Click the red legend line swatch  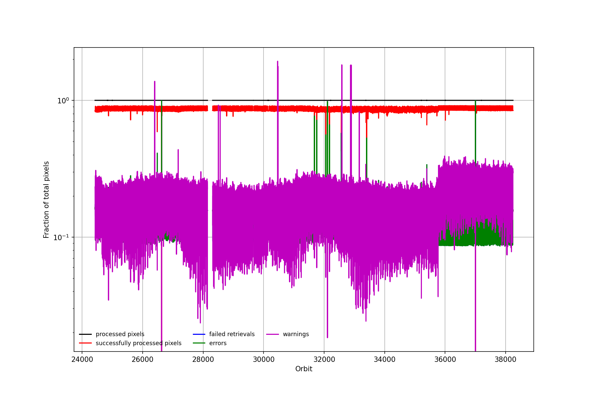point(85,343)
